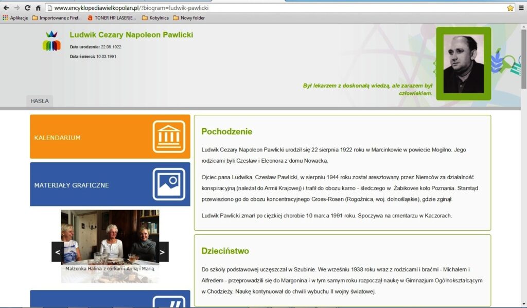Click the address bar URL field

pyautogui.click(x=276, y=8)
